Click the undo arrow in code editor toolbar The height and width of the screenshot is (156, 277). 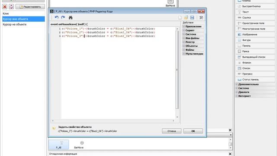point(57,17)
